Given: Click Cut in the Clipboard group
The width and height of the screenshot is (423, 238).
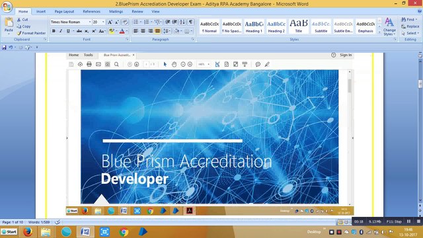Looking at the screenshot, I should [22, 20].
